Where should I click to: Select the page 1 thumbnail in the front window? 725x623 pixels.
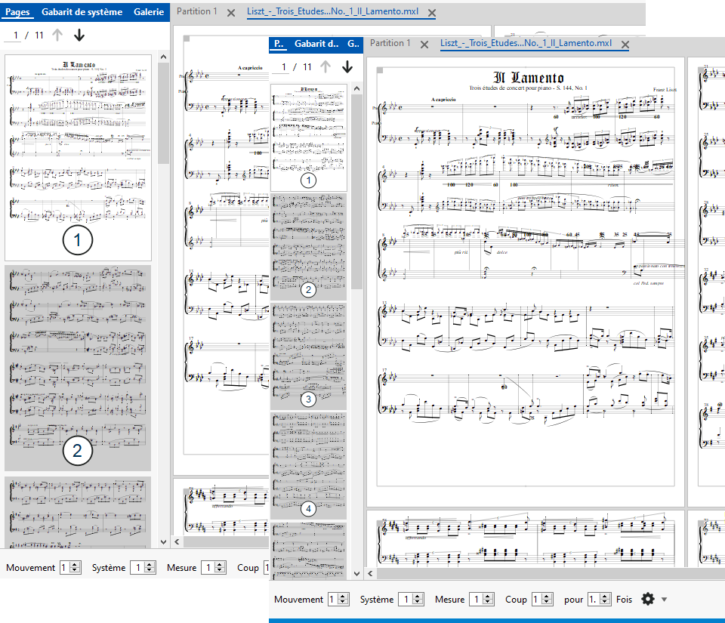tap(308, 137)
